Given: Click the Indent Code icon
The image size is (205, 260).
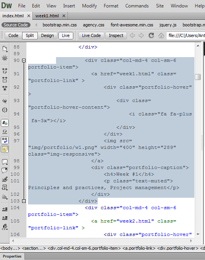Looking at the screenshot, I should (5, 209).
